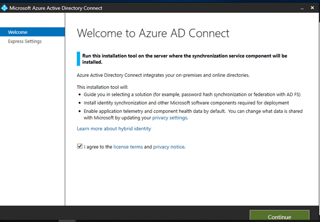This screenshot has width=320, height=222.
Task: Close the Azure AD Connect installer
Action: point(311,8)
